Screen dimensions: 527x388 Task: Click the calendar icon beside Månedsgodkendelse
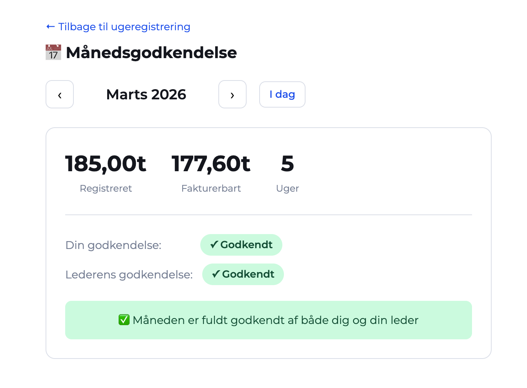click(53, 52)
